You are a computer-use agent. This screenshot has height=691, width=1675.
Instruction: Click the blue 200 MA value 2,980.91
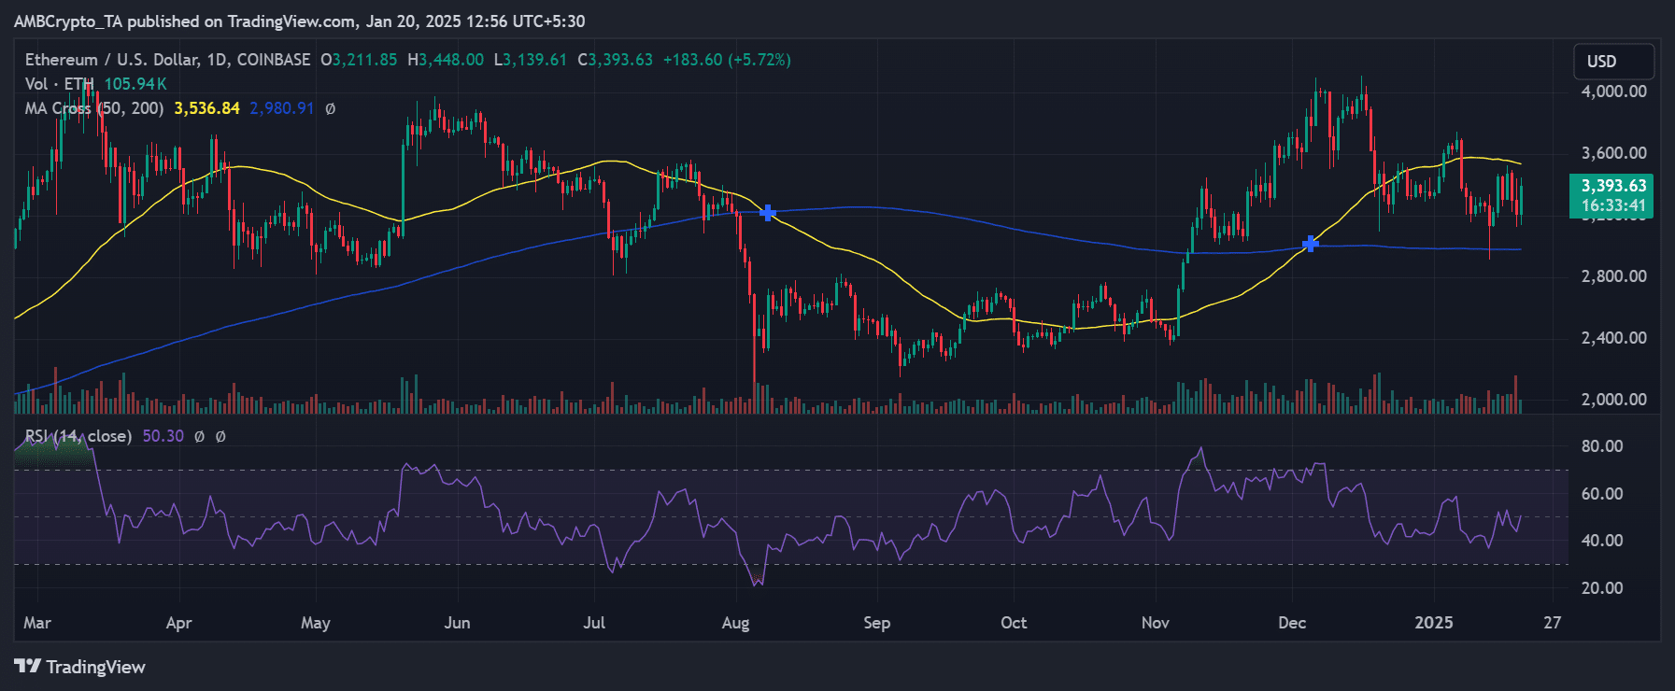click(x=281, y=108)
